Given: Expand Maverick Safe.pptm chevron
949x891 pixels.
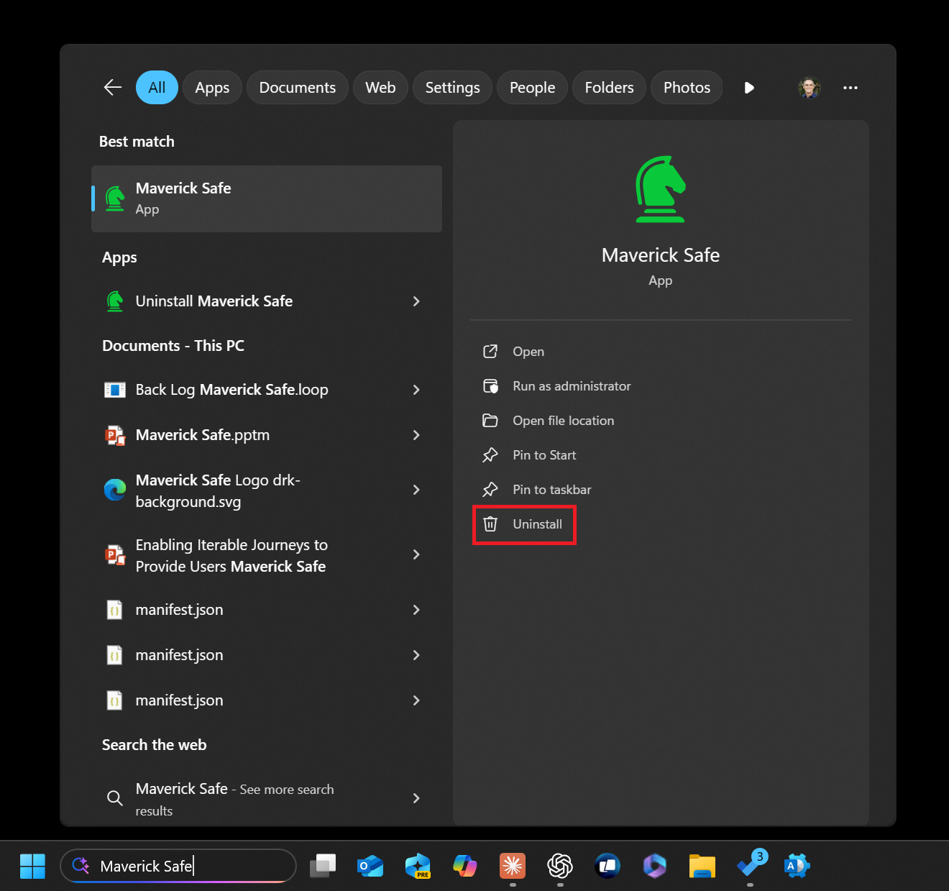Looking at the screenshot, I should pyautogui.click(x=416, y=435).
